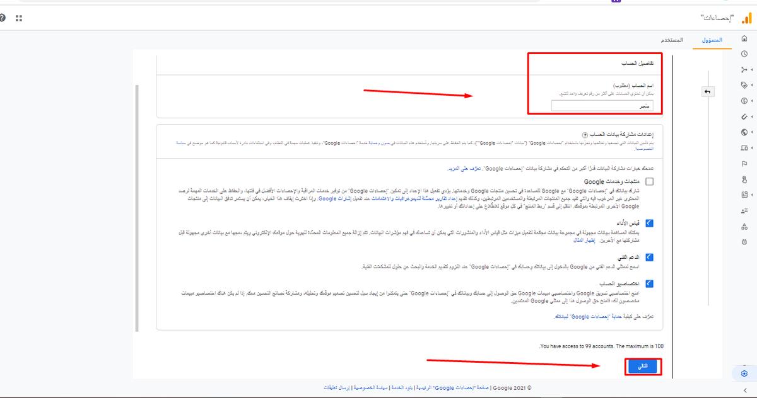The height and width of the screenshot is (398, 757).
Task: Open the Realtime clock icon
Action: (x=744, y=54)
